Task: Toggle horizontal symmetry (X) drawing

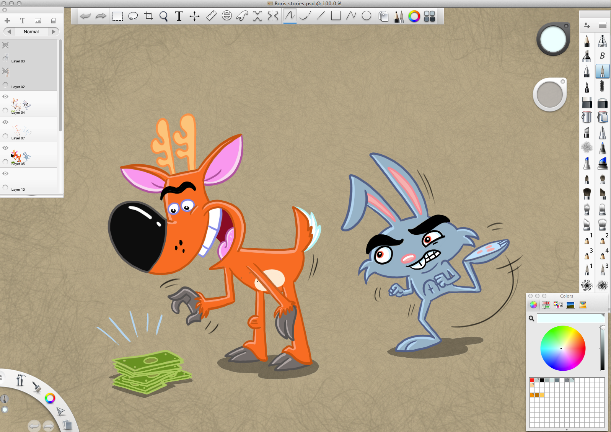Action: pos(258,16)
